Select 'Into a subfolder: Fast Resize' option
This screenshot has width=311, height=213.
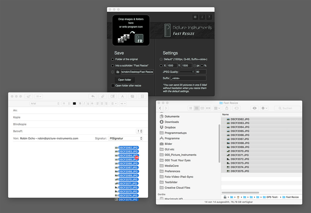click(112, 66)
